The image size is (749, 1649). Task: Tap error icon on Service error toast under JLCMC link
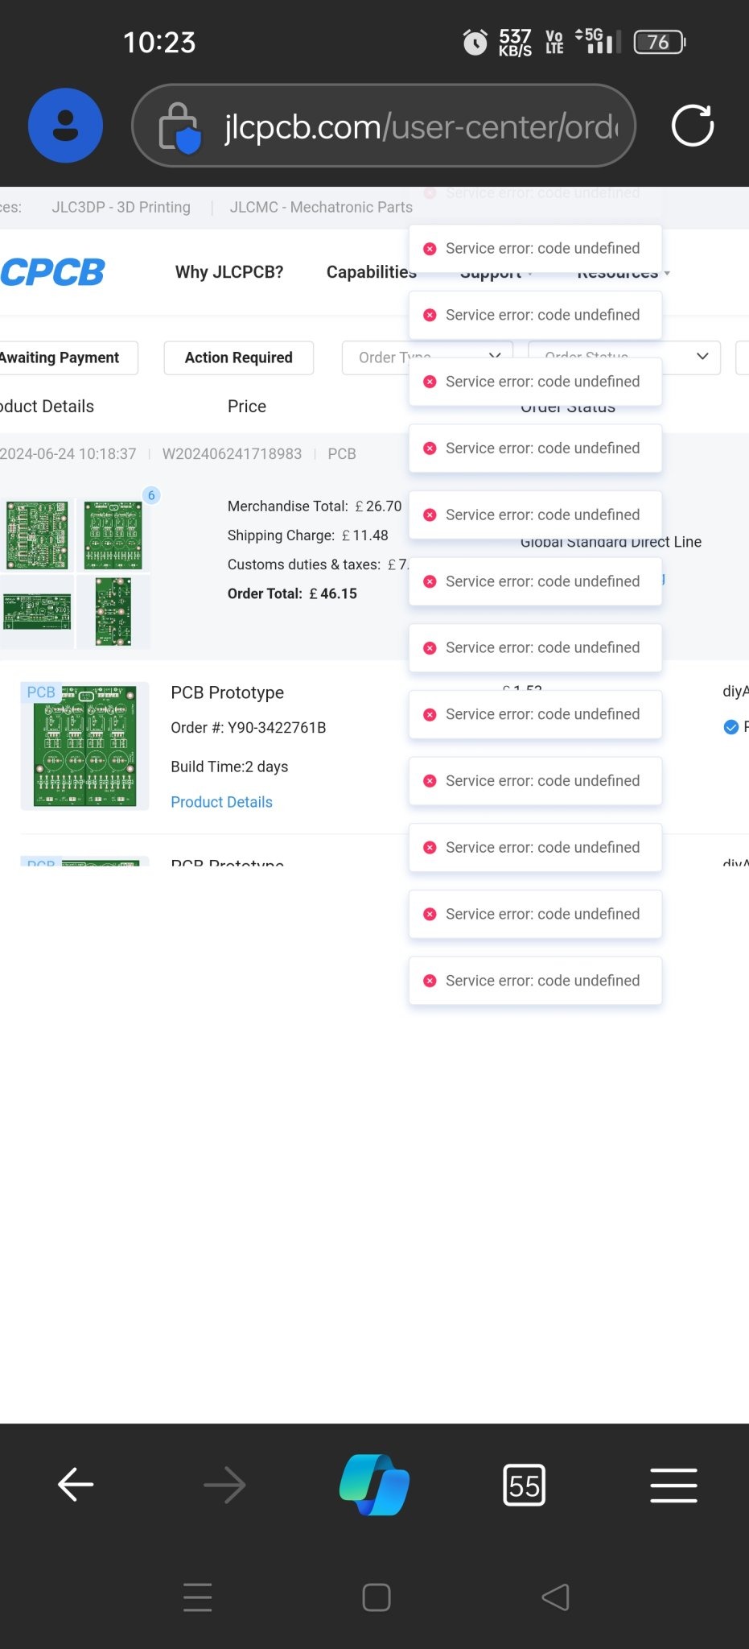click(430, 249)
